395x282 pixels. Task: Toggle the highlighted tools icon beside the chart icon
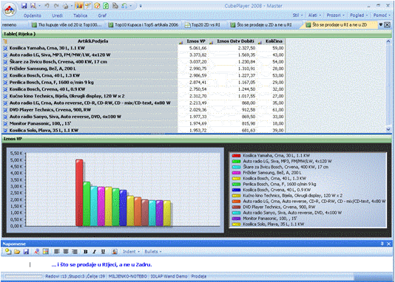[x=88, y=6]
